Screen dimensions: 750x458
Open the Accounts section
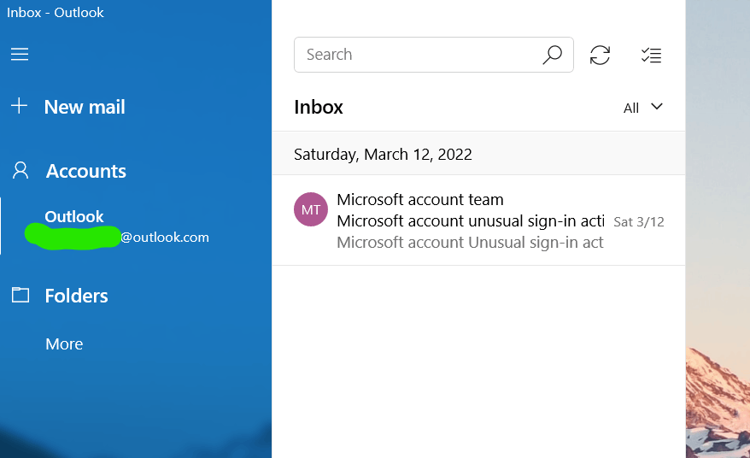(86, 171)
